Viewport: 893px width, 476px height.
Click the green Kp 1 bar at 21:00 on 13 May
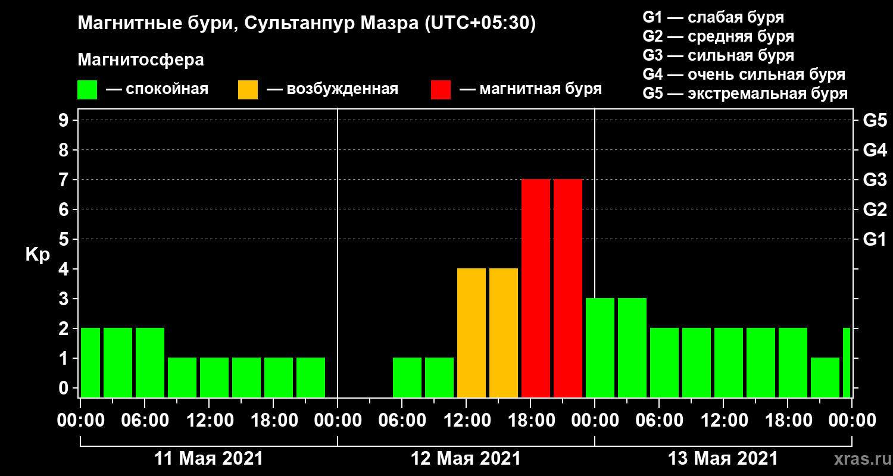(825, 377)
